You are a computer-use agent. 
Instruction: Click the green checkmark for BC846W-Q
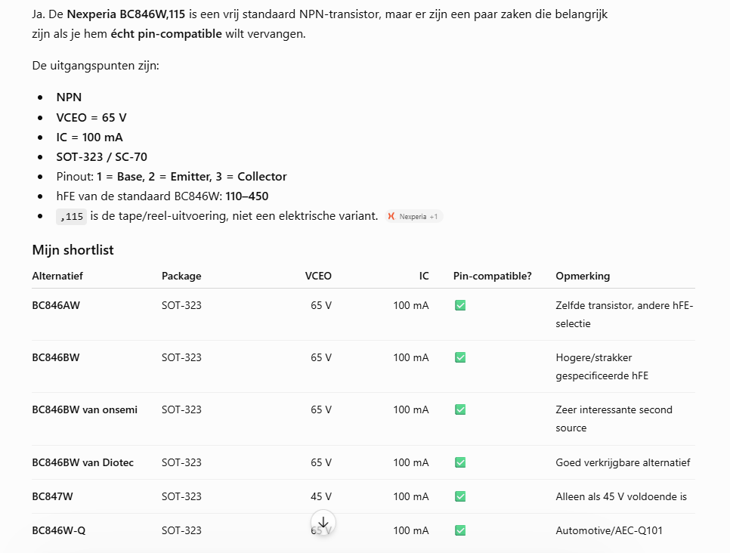[x=460, y=530]
